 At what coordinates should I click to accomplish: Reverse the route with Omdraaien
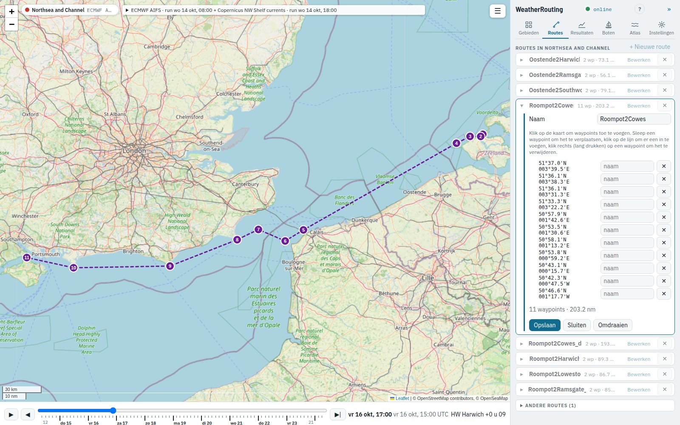pos(612,325)
